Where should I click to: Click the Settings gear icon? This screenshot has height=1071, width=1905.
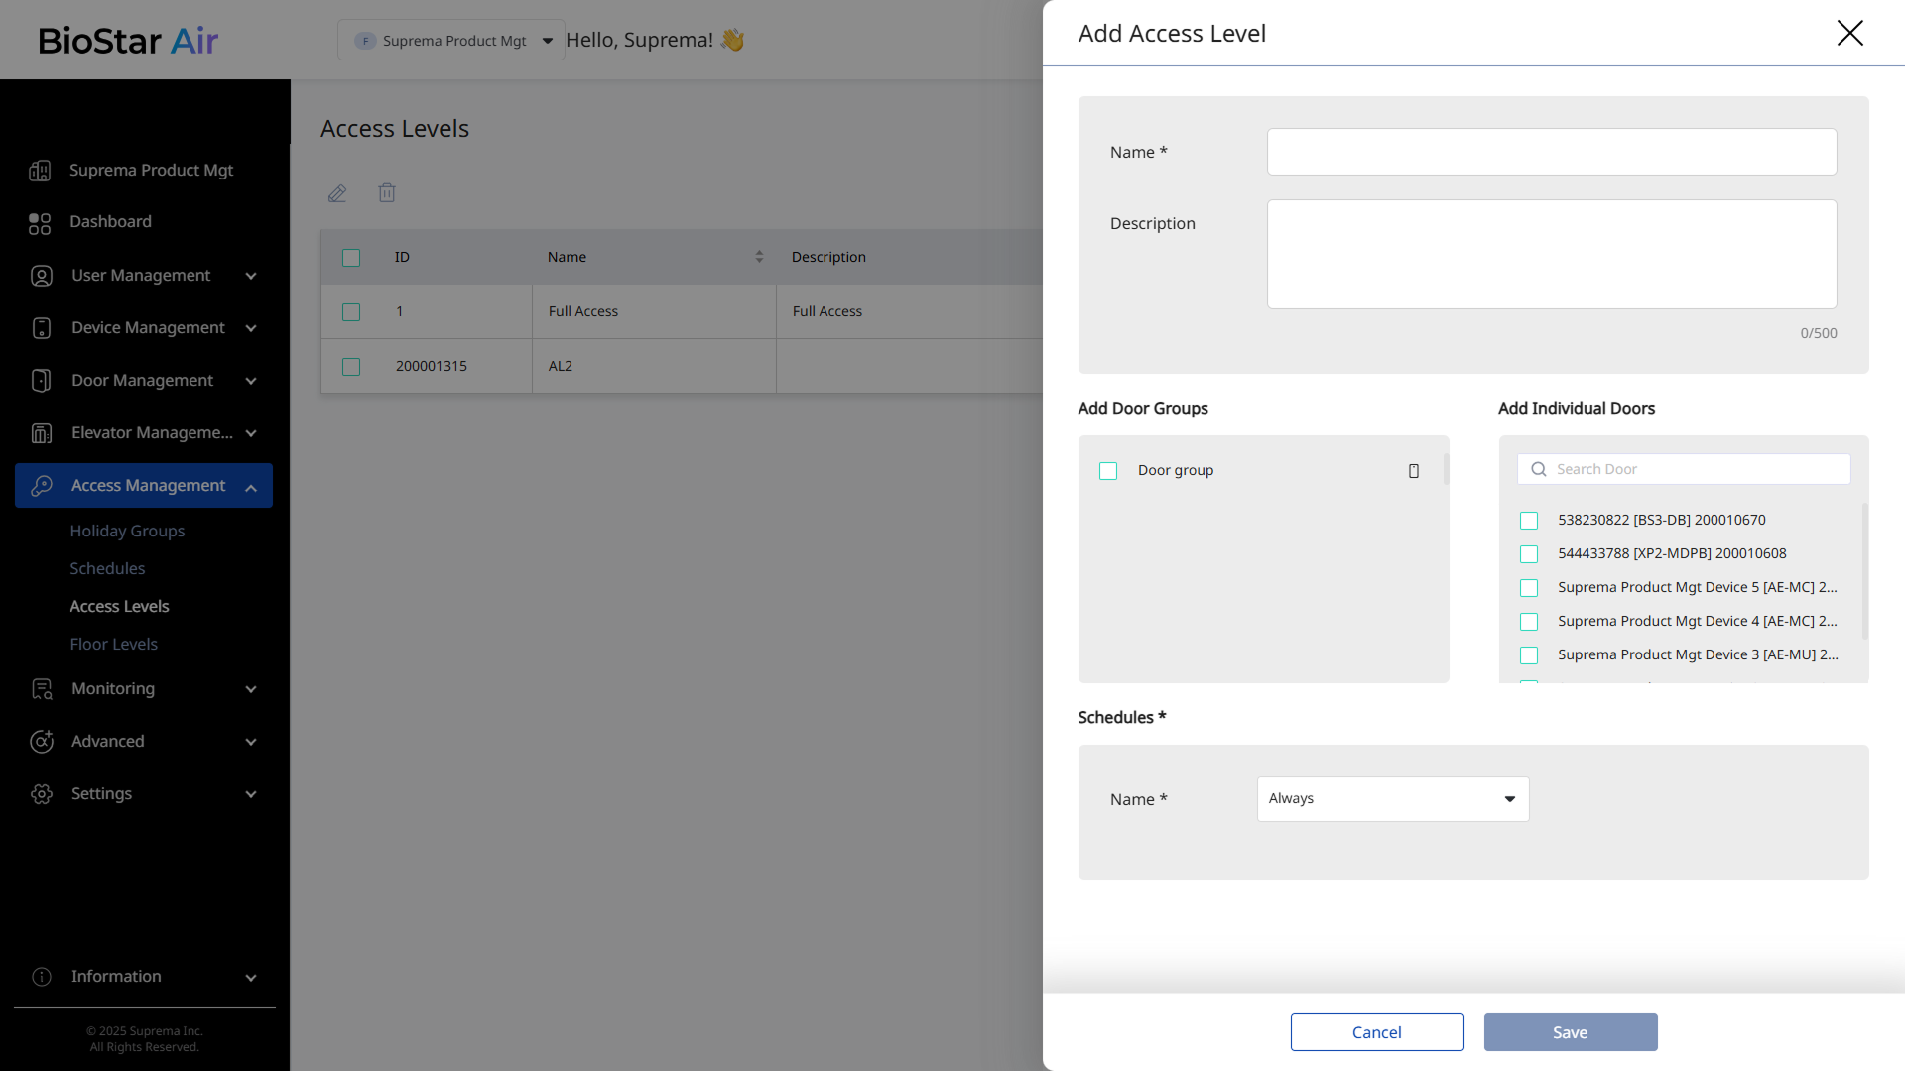(x=42, y=794)
